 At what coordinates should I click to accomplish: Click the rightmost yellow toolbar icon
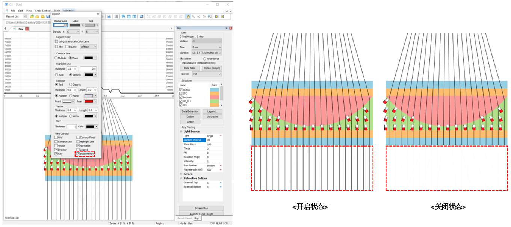click(x=222, y=17)
